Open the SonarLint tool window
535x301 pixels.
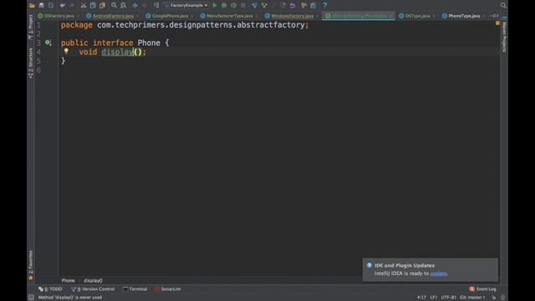coord(167,289)
